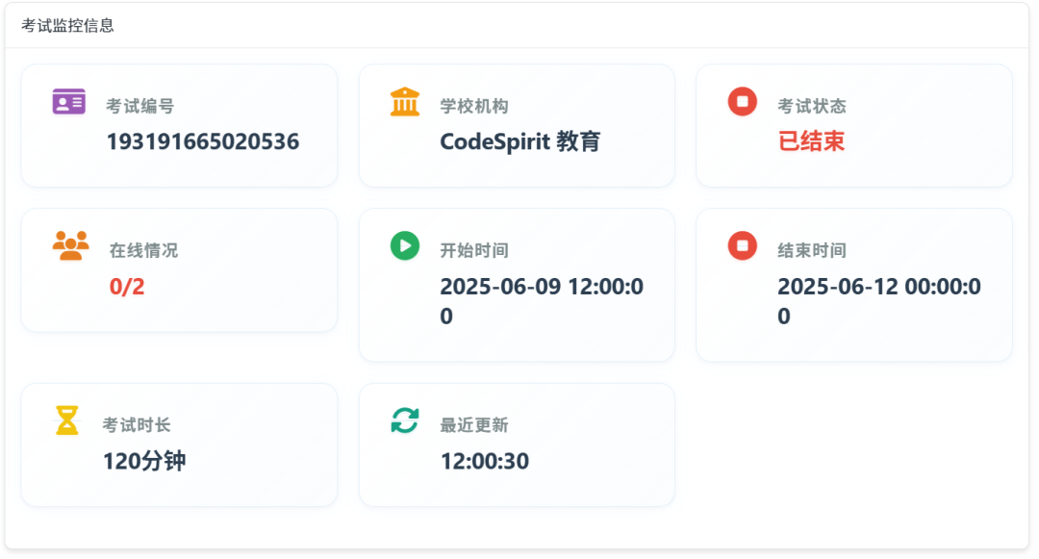This screenshot has height=559, width=1039.
Task: Click the 考试编号 label
Action: 139,107
